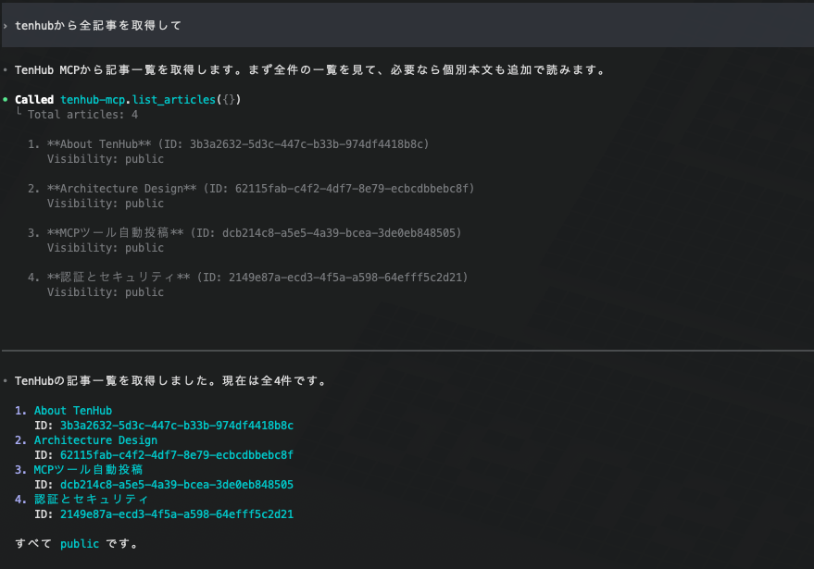
Task: Click 'Visibility: public' under MCPツール自動投稿 output
Action: point(106,248)
